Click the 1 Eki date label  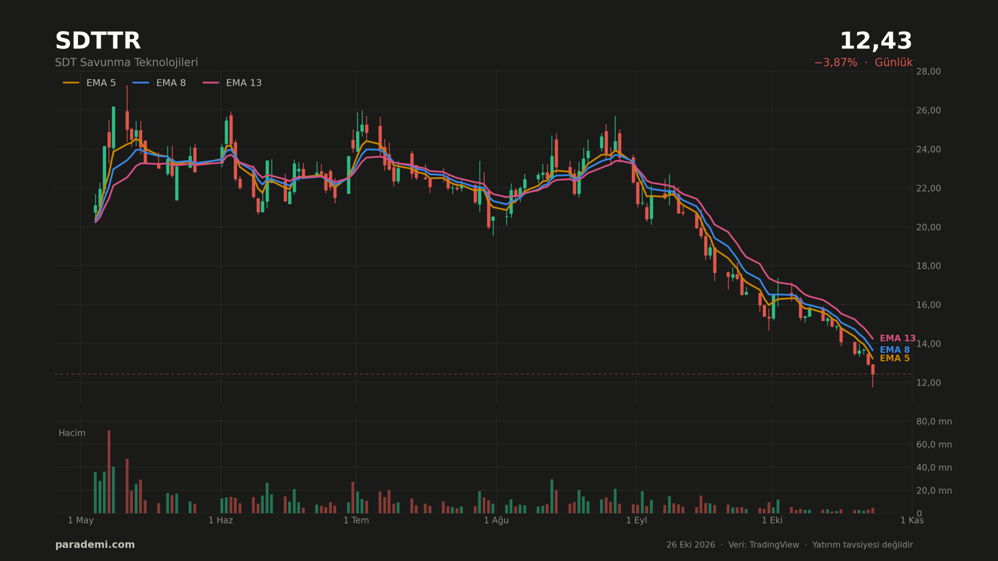click(772, 520)
